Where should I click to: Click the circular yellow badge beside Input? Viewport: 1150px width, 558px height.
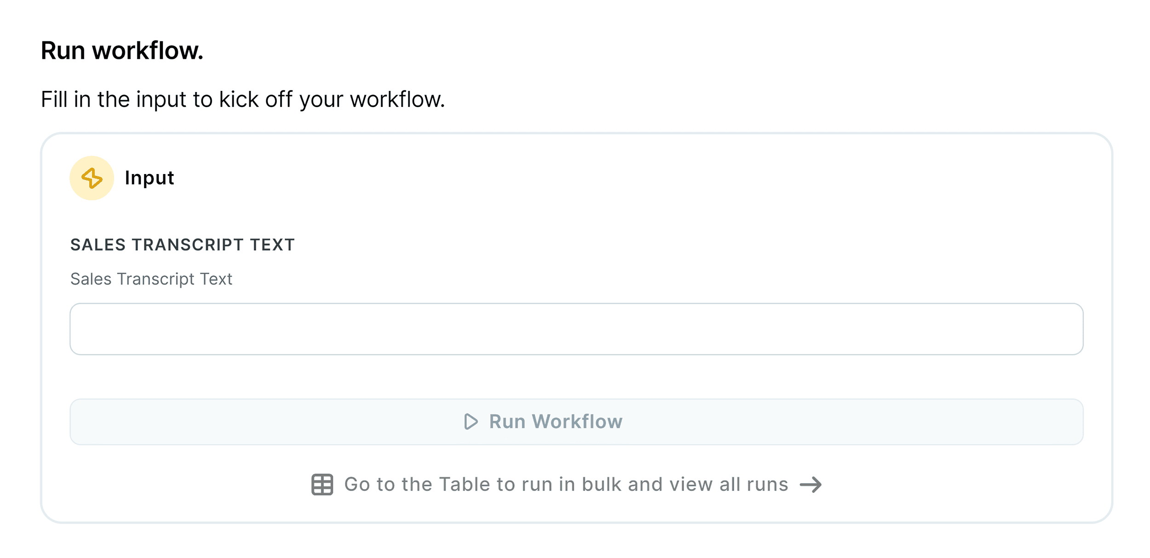coord(91,178)
